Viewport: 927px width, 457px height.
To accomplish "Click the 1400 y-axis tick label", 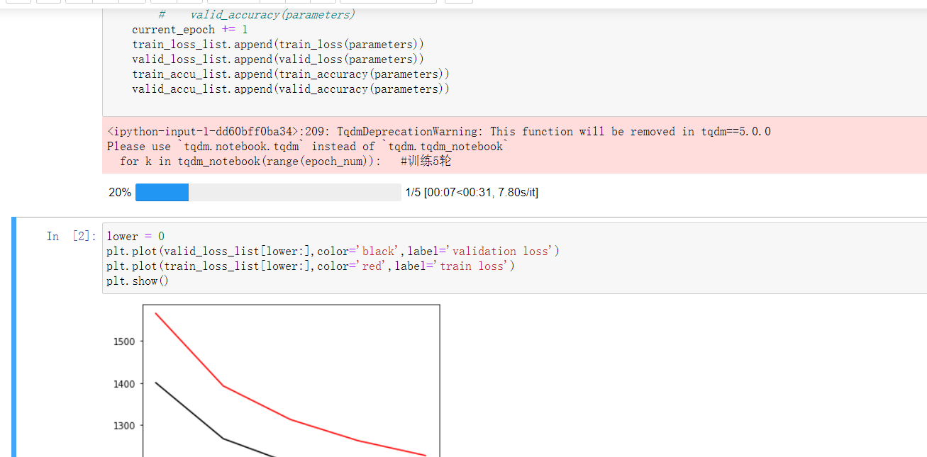I will point(124,384).
